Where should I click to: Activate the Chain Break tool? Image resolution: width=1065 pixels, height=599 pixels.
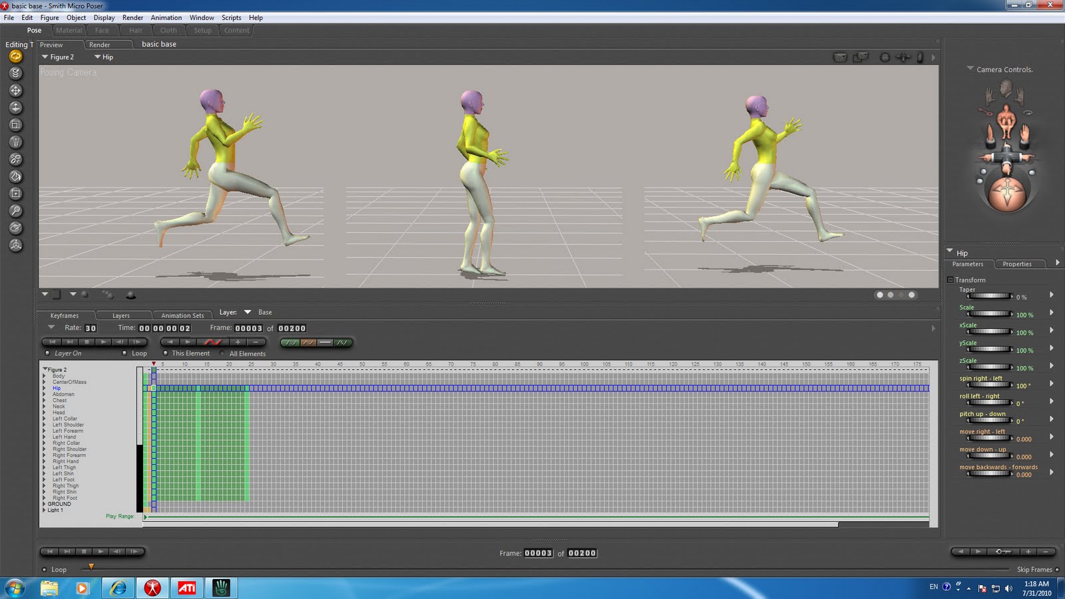pos(15,160)
